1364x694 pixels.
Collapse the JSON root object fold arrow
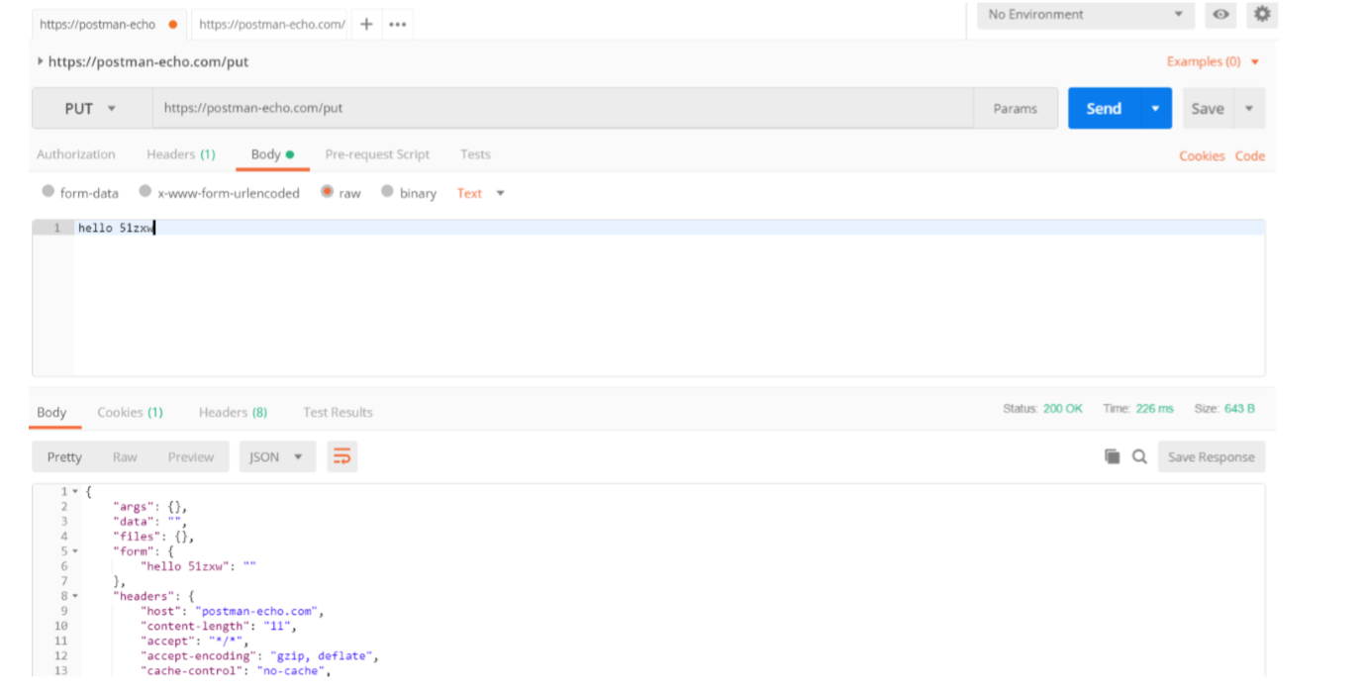[x=75, y=491]
